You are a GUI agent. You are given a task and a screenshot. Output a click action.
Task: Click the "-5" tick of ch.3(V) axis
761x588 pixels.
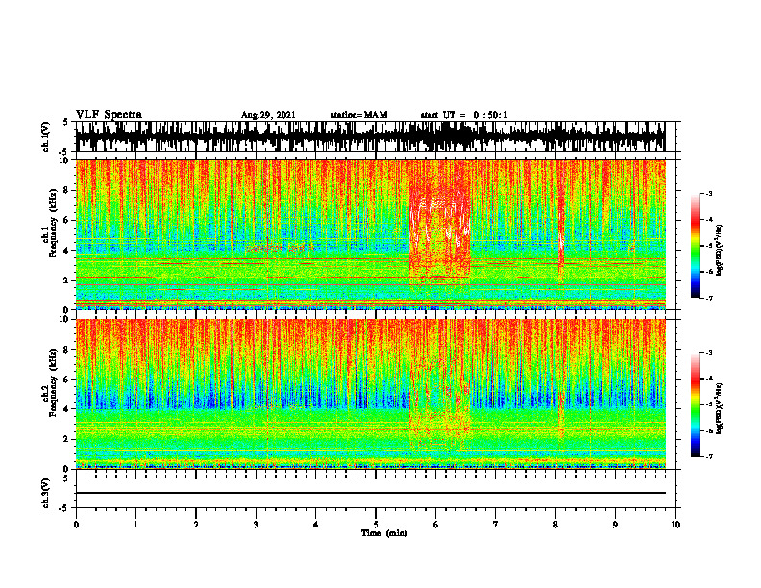pyautogui.click(x=64, y=508)
